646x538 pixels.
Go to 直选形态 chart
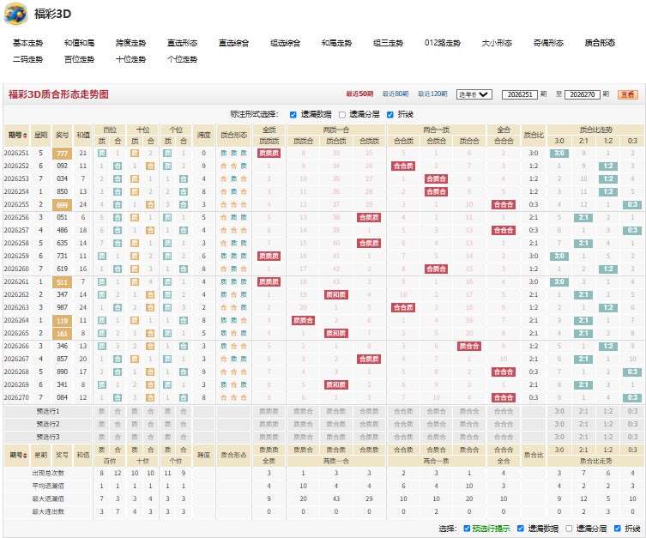tap(182, 43)
